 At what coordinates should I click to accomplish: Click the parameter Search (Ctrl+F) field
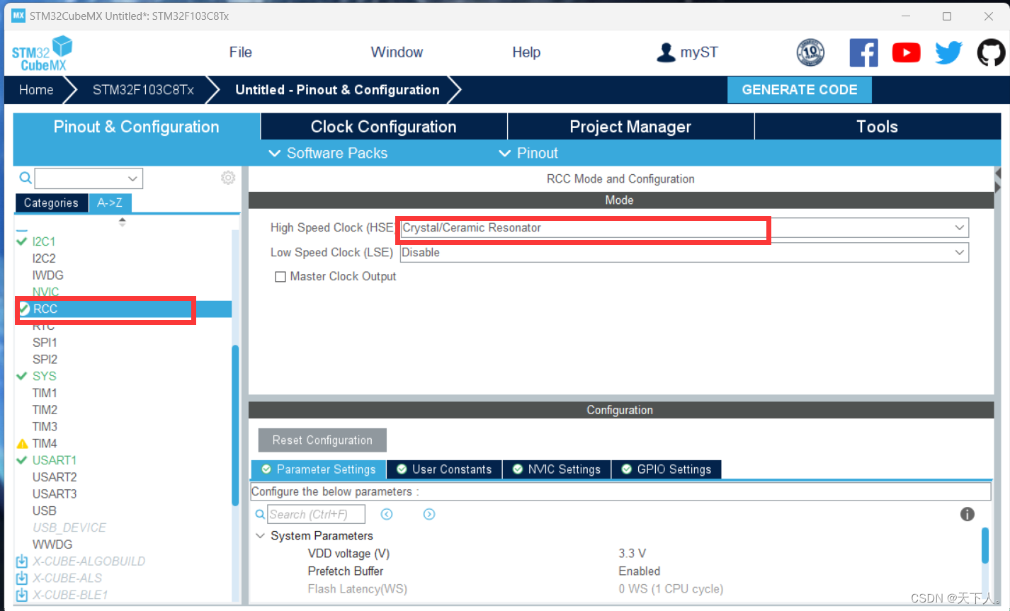[316, 514]
